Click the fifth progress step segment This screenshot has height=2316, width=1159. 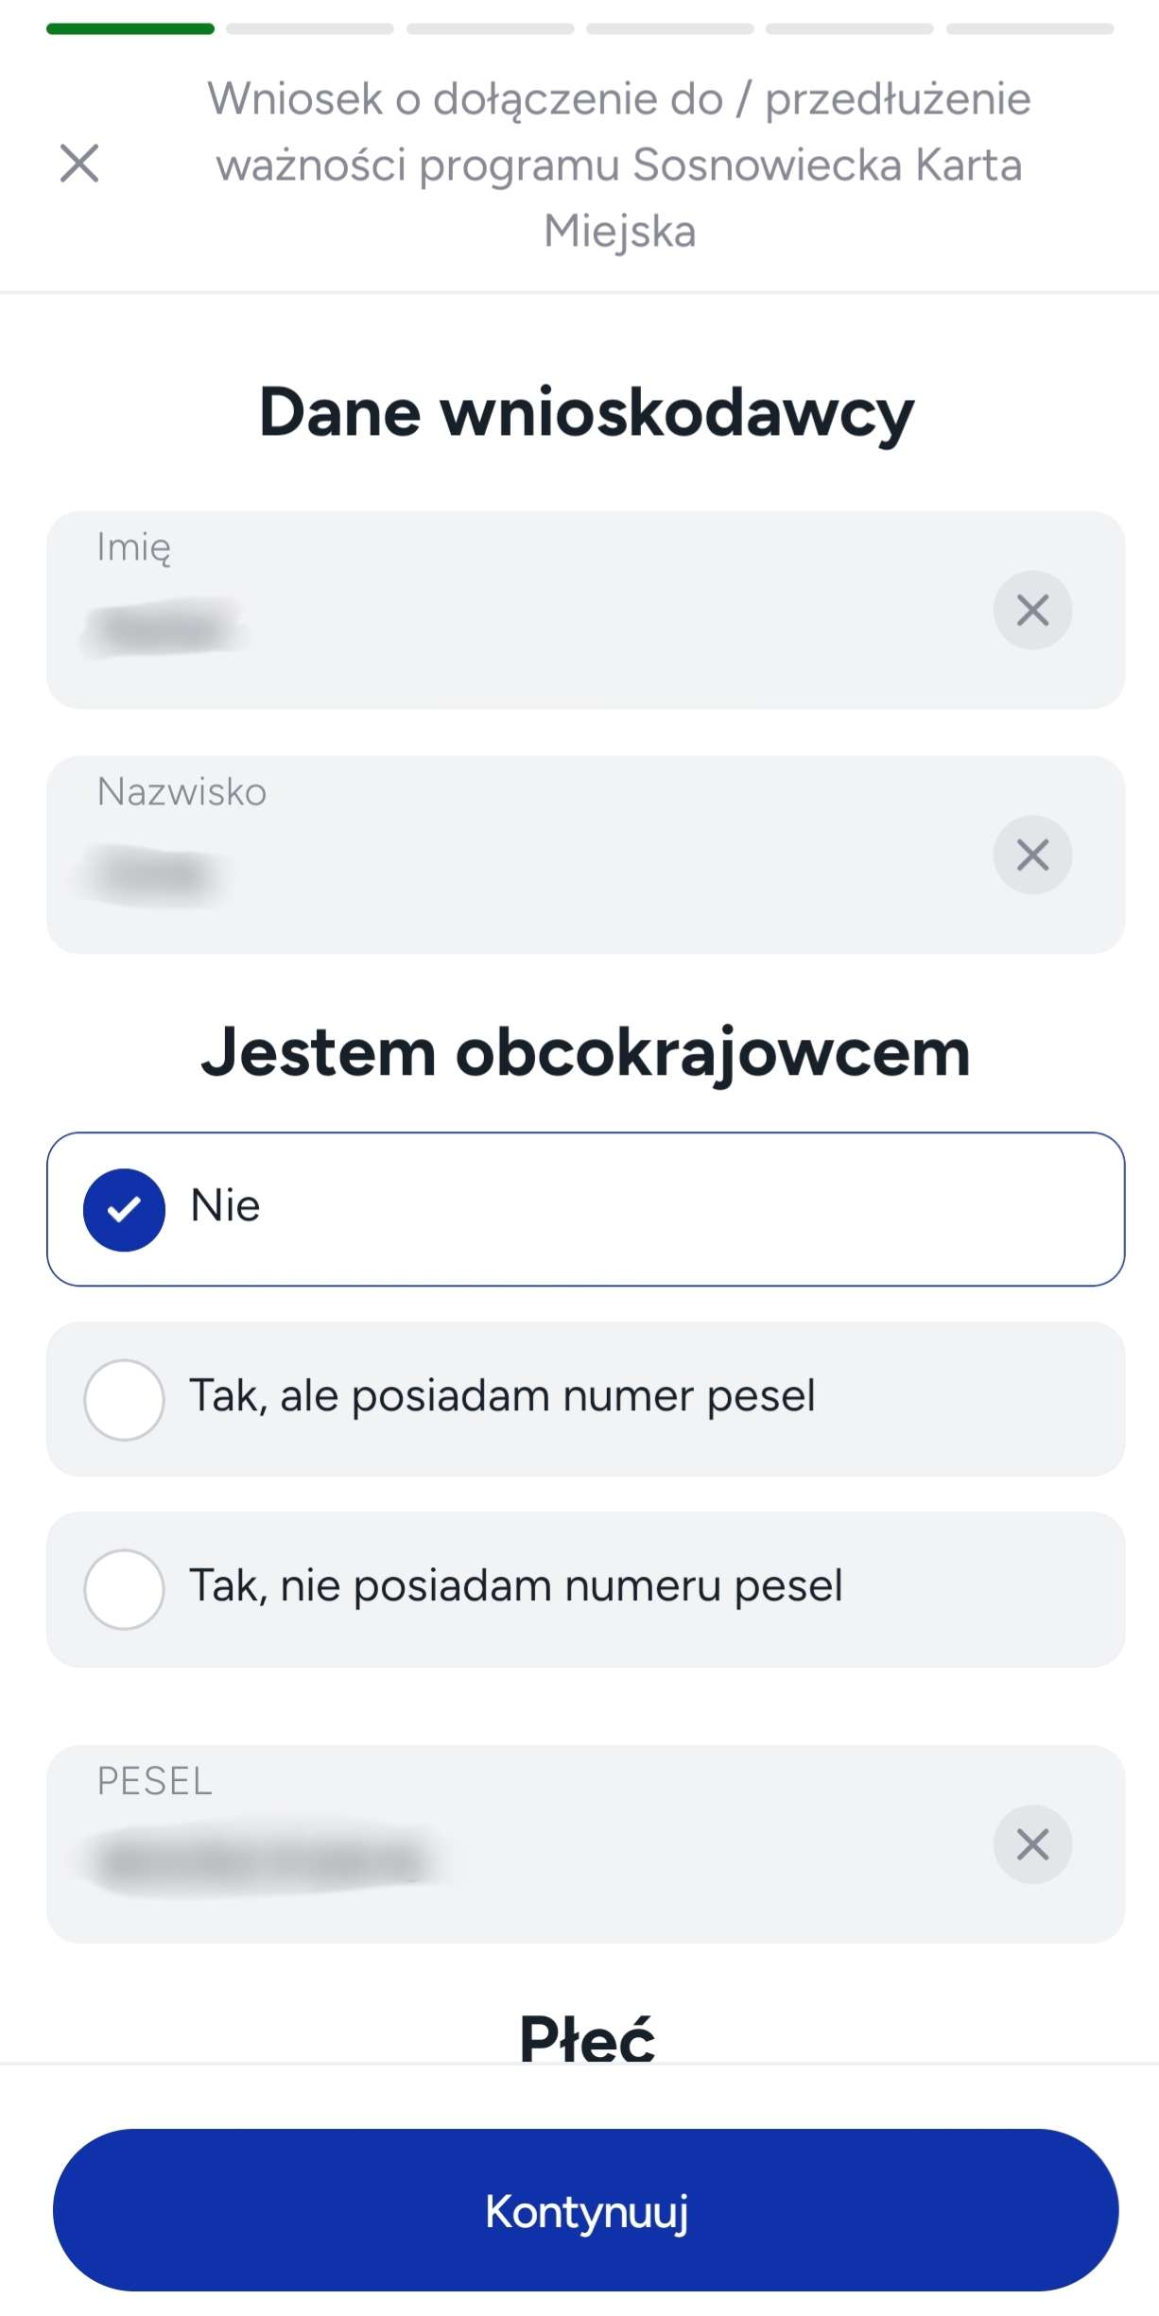point(849,29)
